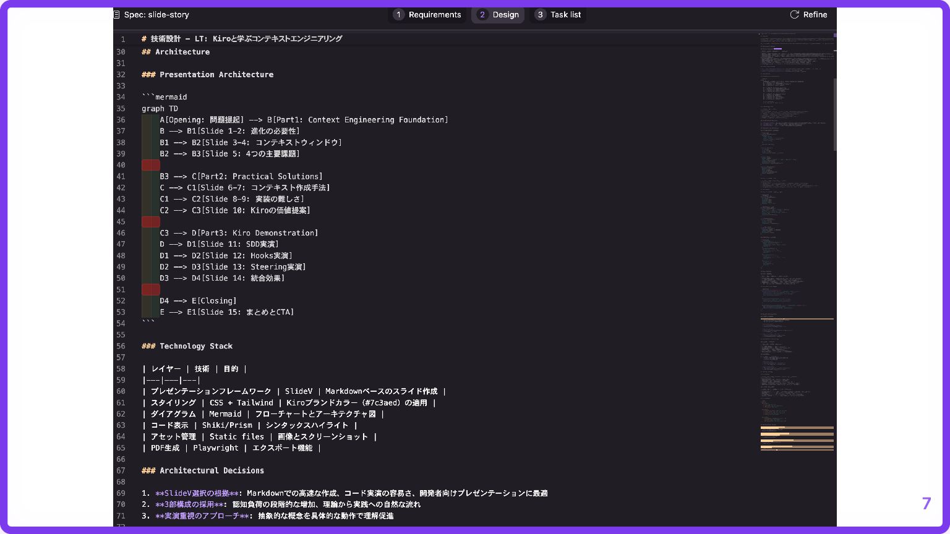Click the '**実演重視のアプローチ**' list item
Screen dimensions: 950x534
pyautogui.click(x=268, y=516)
